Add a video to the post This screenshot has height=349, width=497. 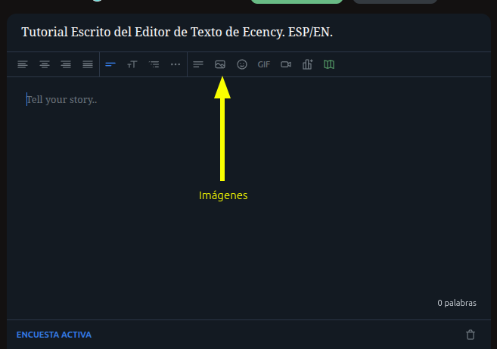click(286, 64)
